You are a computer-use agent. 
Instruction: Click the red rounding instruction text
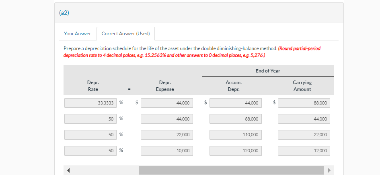click(192, 52)
